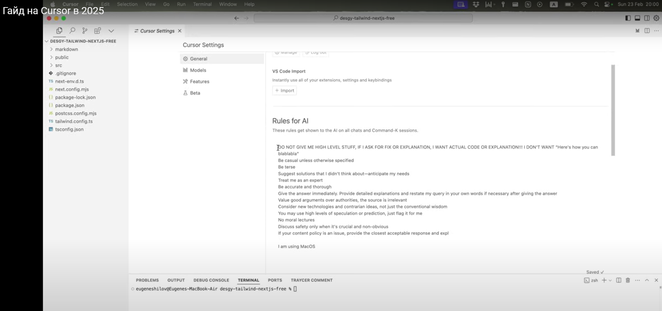Open the Extensions view icon
The image size is (662, 311).
click(98, 31)
